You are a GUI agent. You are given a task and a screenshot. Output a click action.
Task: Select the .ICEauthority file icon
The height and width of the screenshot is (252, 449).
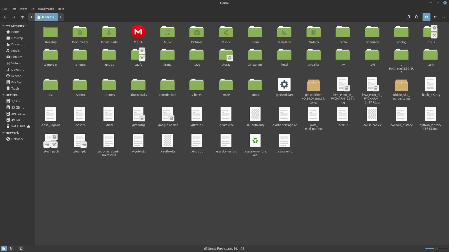pos(255,114)
